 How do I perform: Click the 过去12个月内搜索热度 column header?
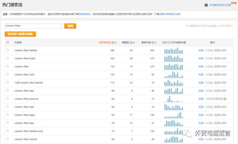click(174, 43)
